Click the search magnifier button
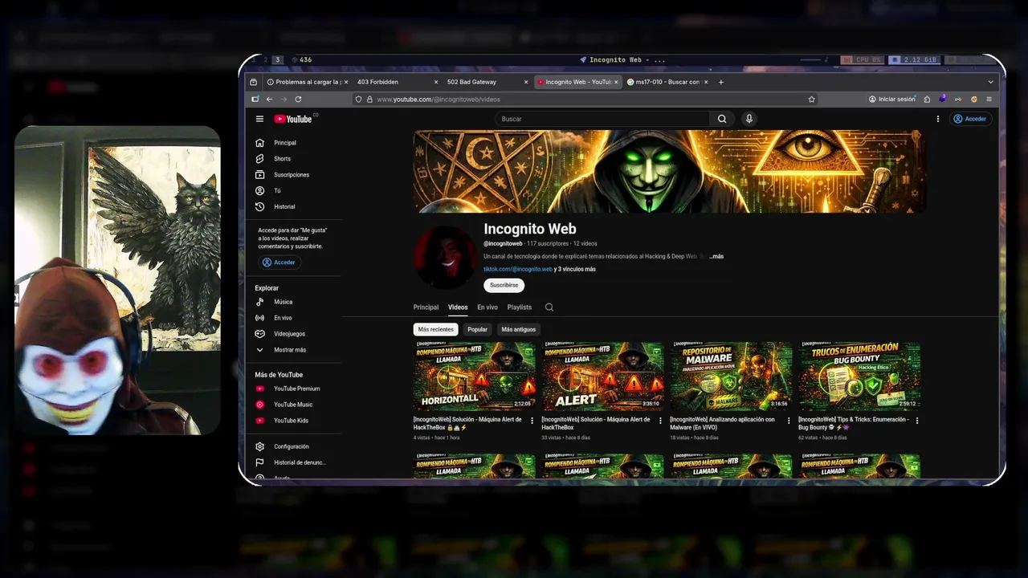This screenshot has width=1028, height=578. pyautogui.click(x=722, y=119)
